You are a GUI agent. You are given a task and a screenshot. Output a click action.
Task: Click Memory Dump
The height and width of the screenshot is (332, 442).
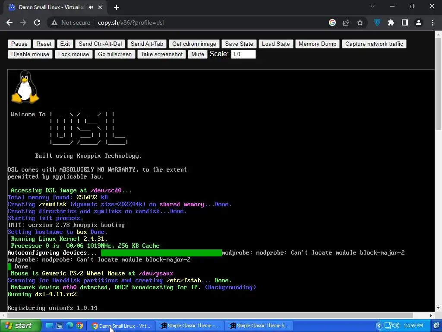pos(317,44)
